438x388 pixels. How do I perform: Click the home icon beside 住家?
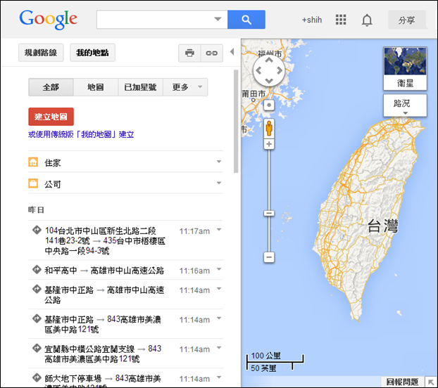[33, 162]
